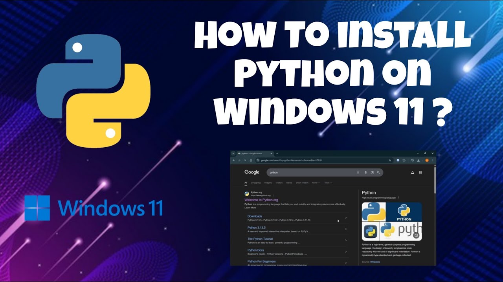Expand The Python Tutorial row chevron
503x282 pixels.
(346, 240)
